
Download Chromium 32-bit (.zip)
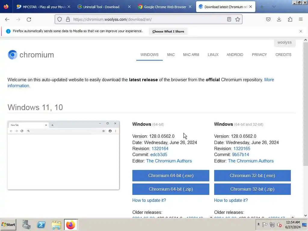pos(252,189)
